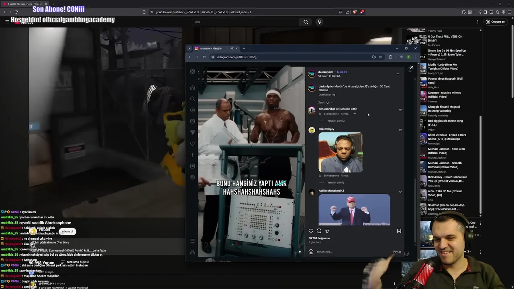Viewport: 514px width, 289px height.
Task: Open the Instagram Explore compass icon
Action: (x=193, y=110)
